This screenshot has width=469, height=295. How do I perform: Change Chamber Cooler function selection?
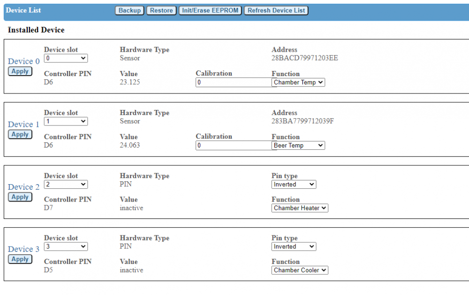300,270
